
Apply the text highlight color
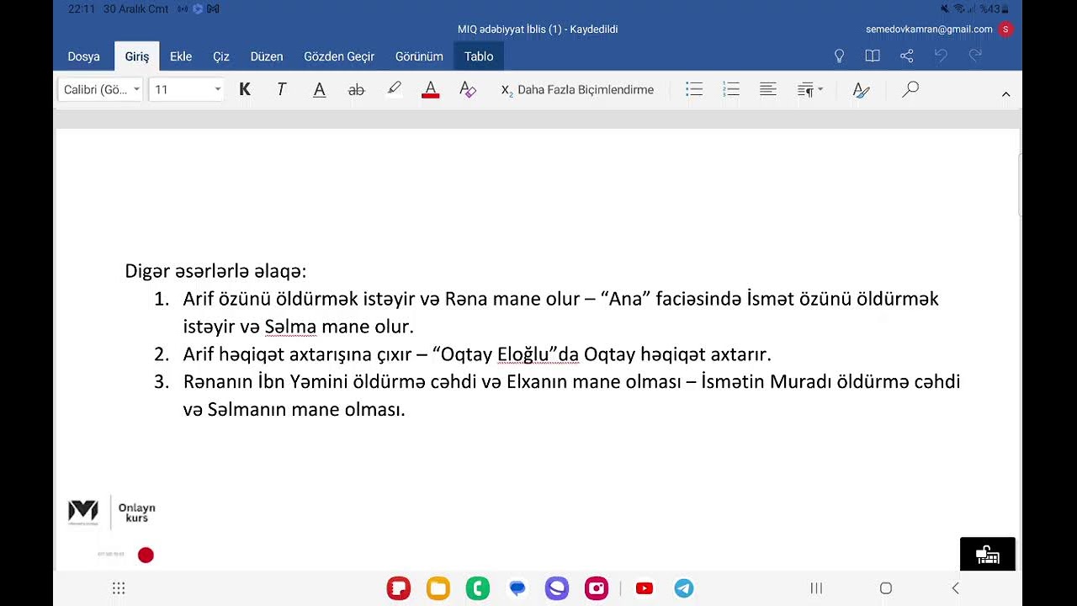(x=394, y=89)
